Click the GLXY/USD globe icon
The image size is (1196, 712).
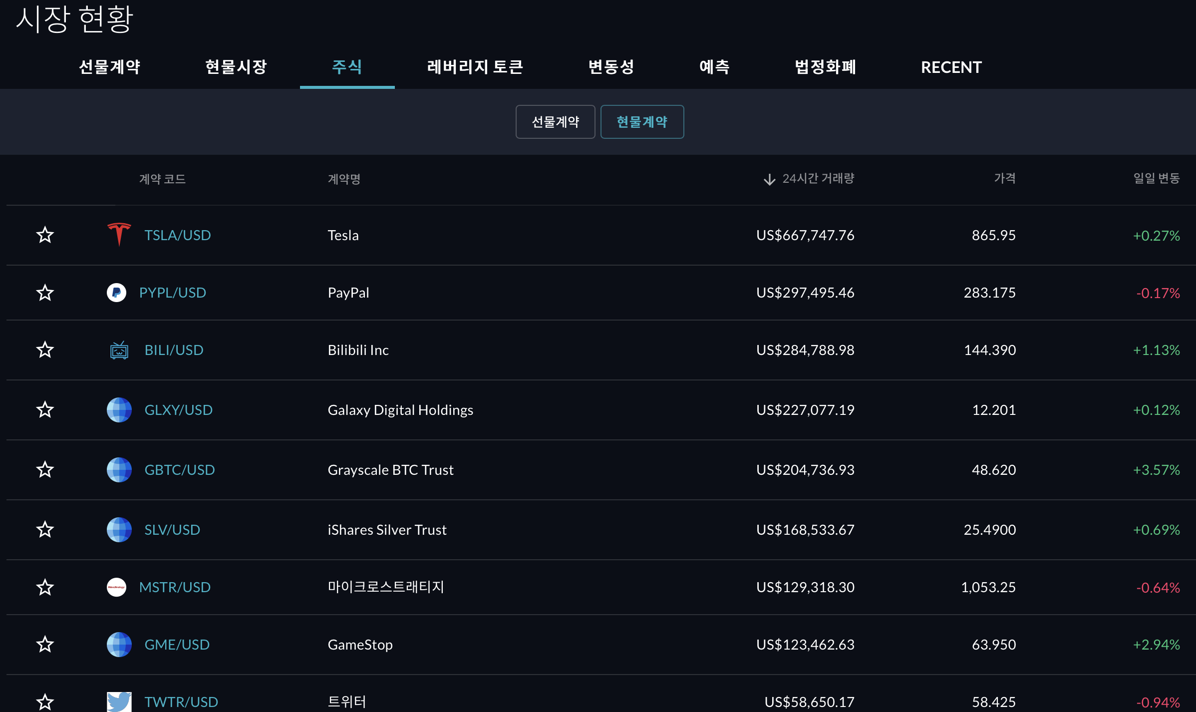119,410
